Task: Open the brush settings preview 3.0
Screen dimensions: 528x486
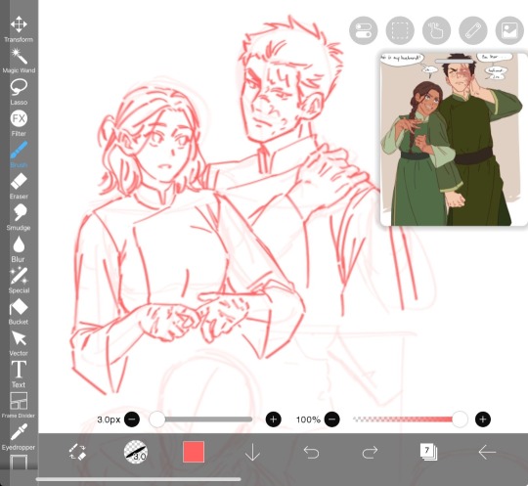Action: pos(136,452)
